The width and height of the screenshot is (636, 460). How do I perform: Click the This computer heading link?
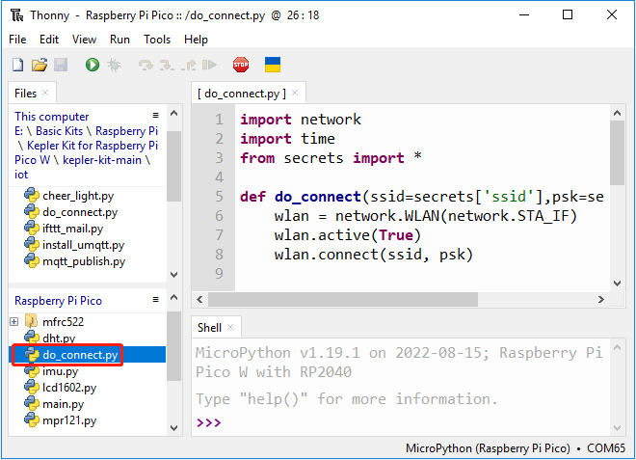pos(51,117)
